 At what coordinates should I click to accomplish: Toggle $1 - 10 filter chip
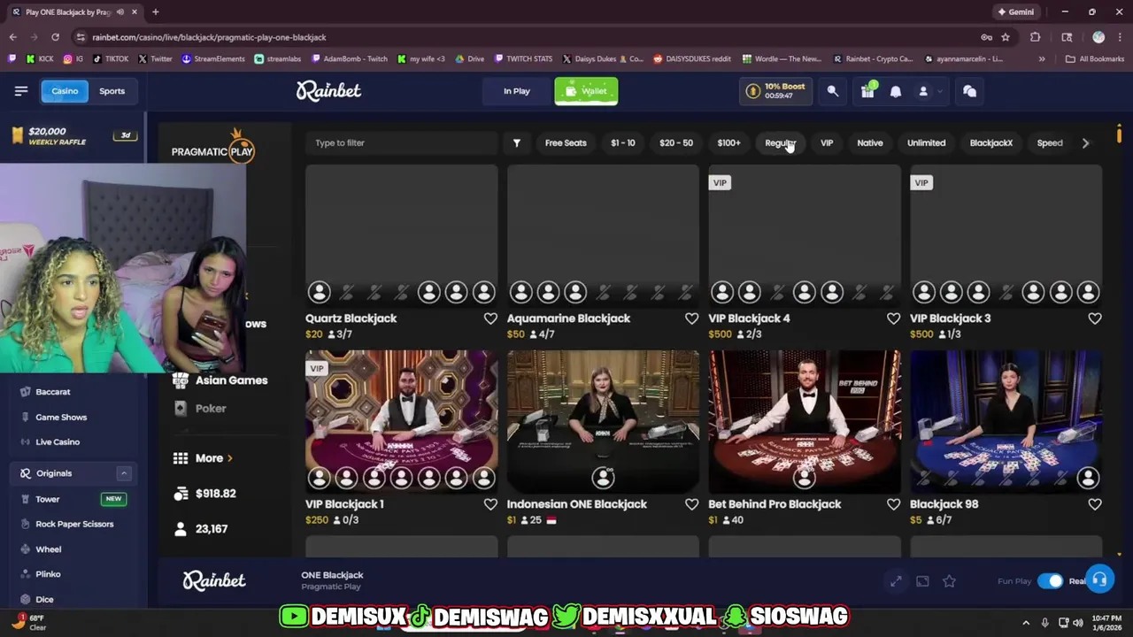[623, 142]
